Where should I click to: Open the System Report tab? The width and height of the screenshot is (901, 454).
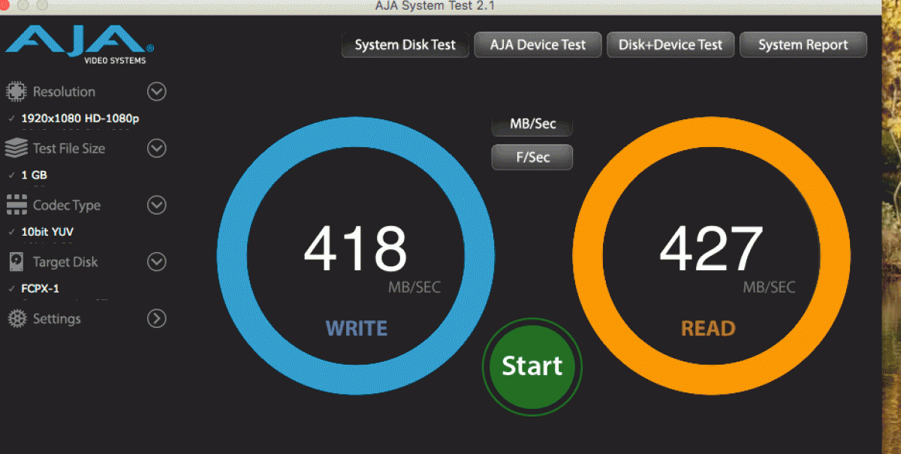click(803, 45)
